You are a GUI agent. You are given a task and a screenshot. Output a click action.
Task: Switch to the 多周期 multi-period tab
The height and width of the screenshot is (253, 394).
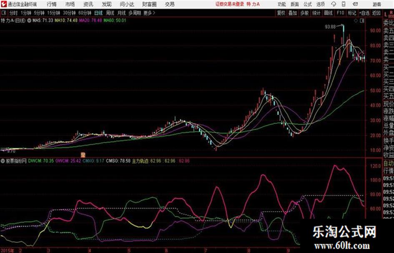[135, 13]
